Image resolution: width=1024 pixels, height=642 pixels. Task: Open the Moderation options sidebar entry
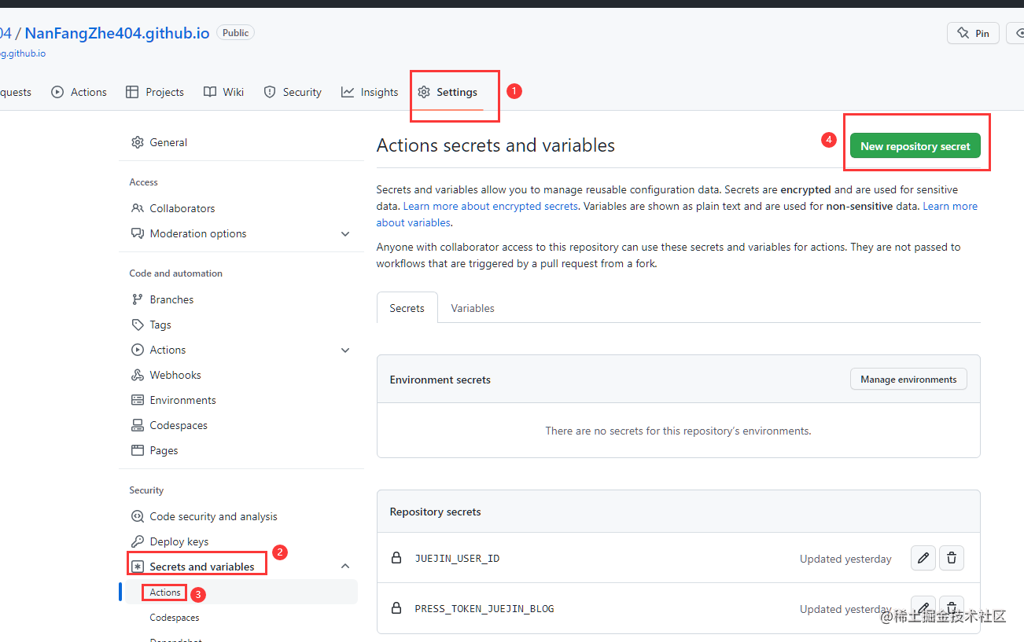coord(241,233)
